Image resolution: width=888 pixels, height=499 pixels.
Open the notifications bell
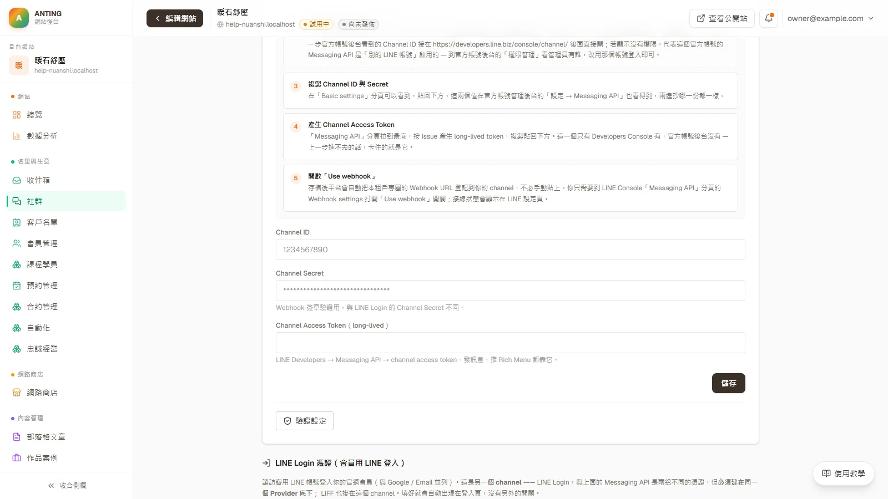click(769, 18)
